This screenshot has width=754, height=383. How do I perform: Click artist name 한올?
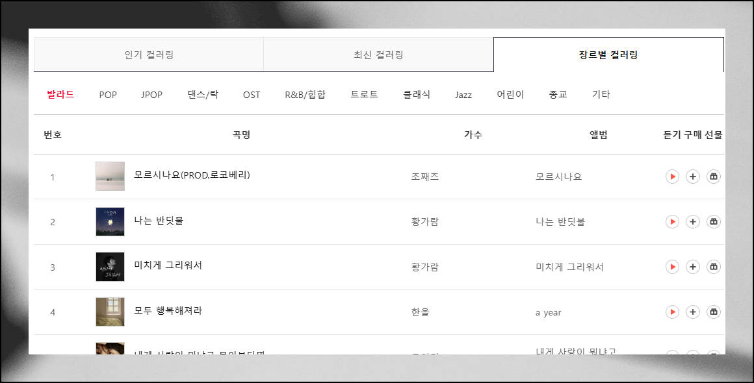pos(420,312)
